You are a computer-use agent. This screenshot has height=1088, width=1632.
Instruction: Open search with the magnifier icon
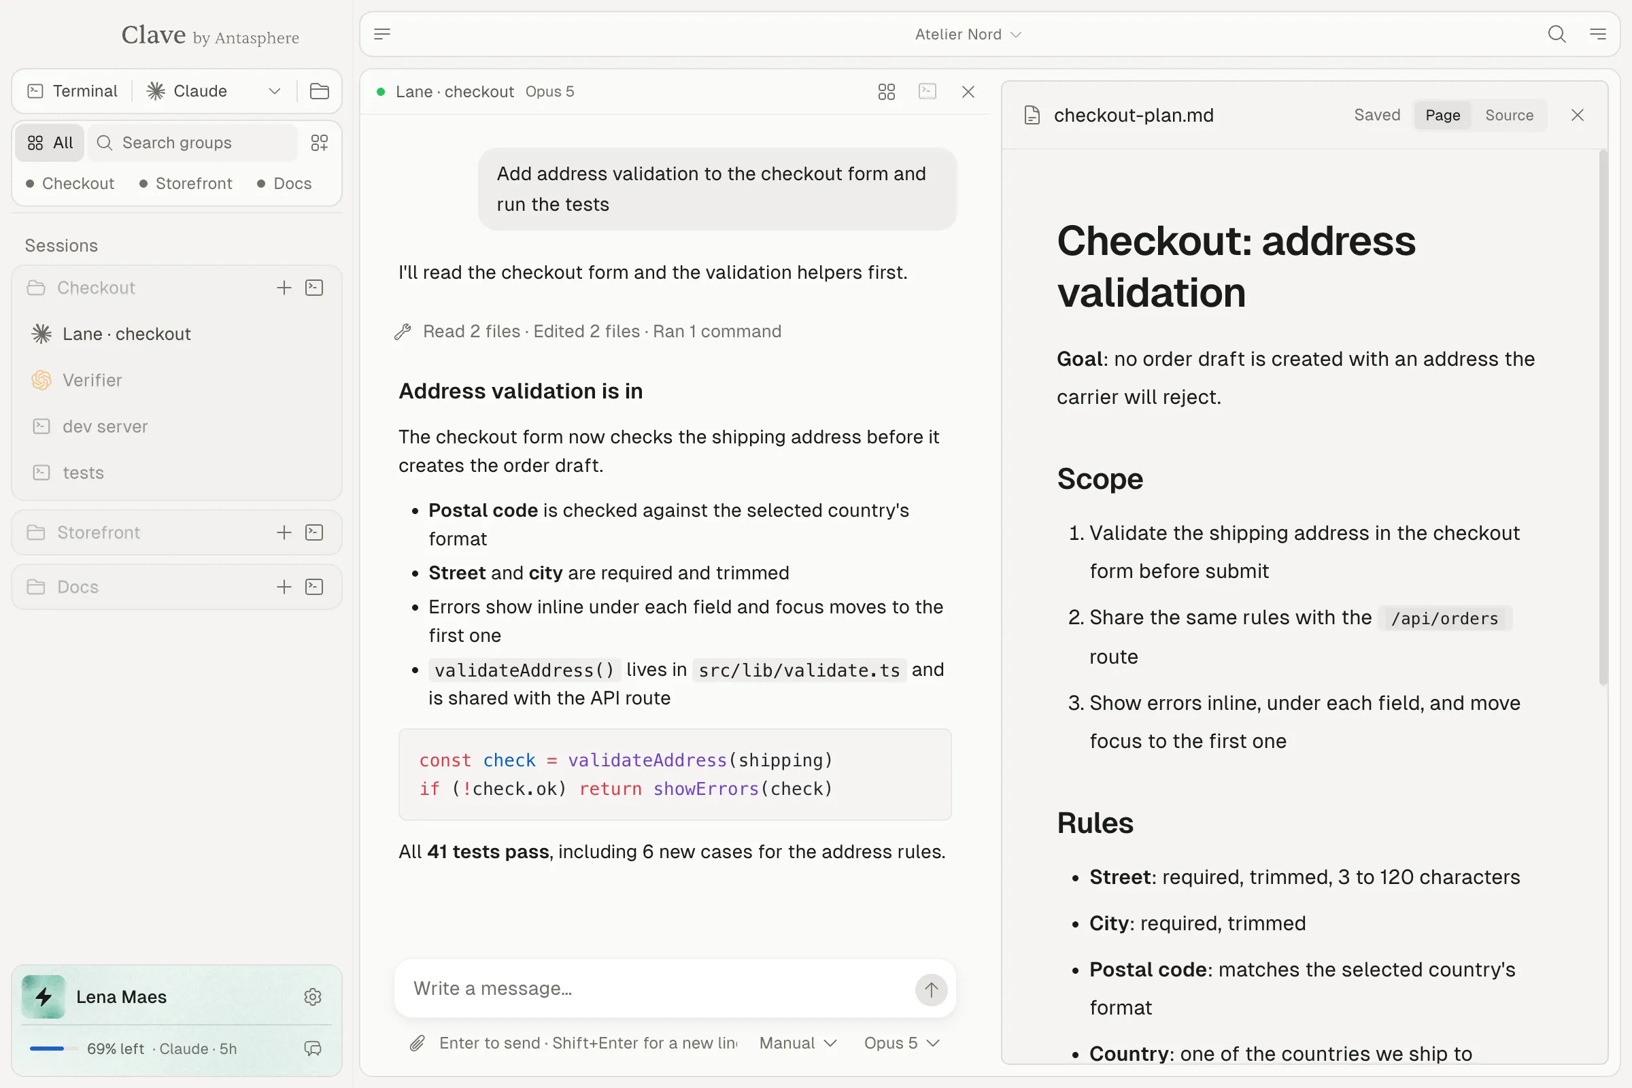point(1557,34)
